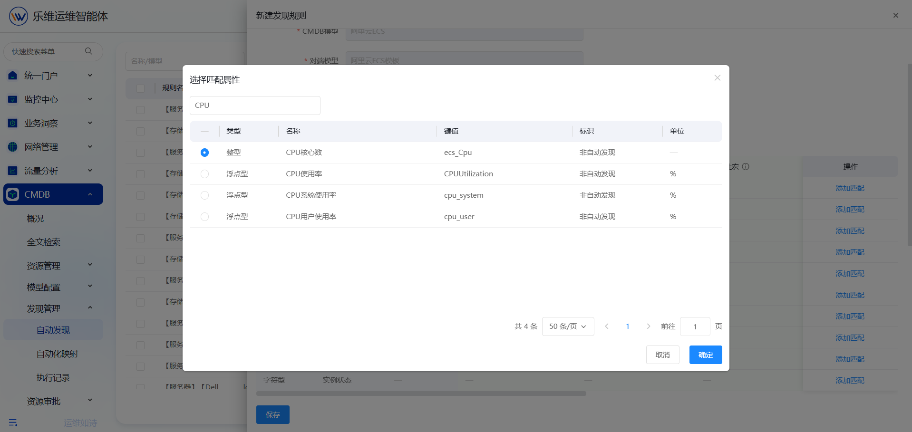Click the 前往 page number input

pos(695,326)
